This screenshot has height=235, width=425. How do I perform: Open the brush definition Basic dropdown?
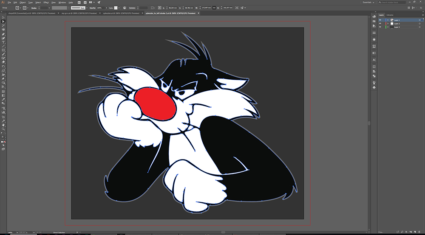[87, 8]
